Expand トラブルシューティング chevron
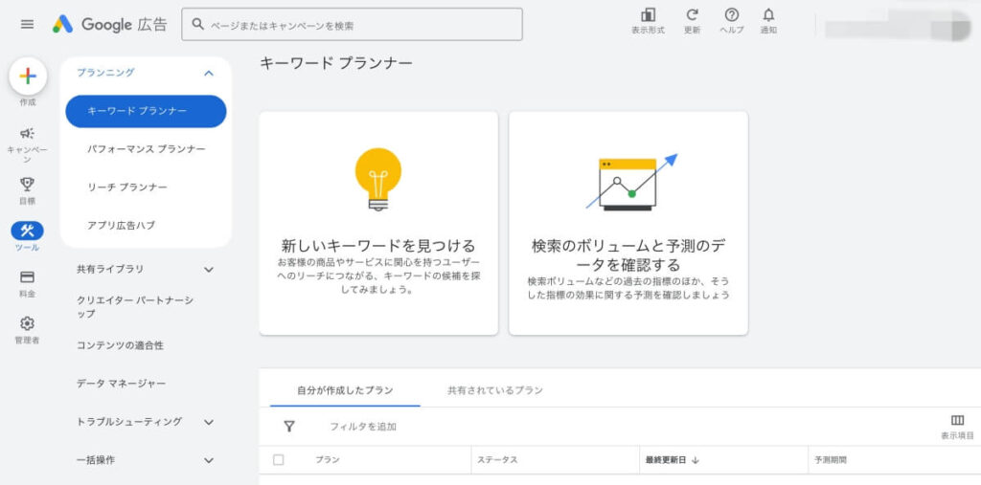Viewport: 981px width, 485px height. [209, 422]
